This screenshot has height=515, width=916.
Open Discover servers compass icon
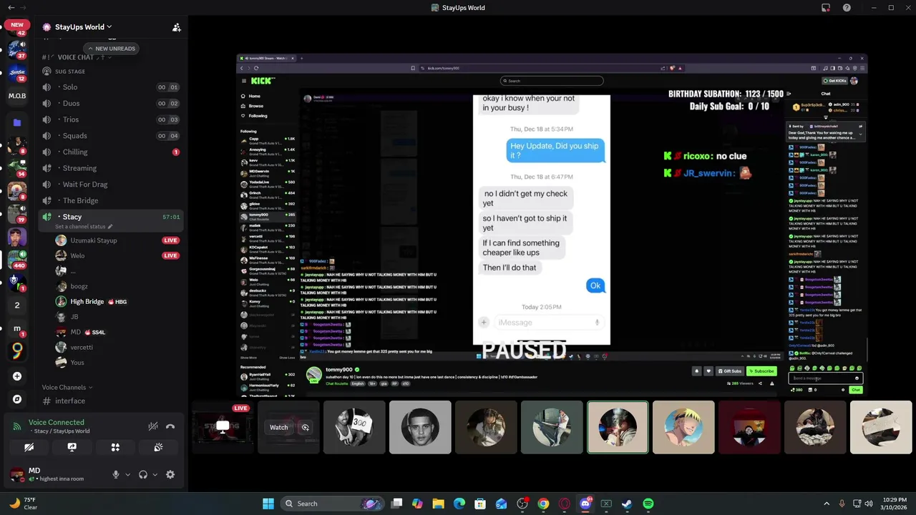(17, 399)
